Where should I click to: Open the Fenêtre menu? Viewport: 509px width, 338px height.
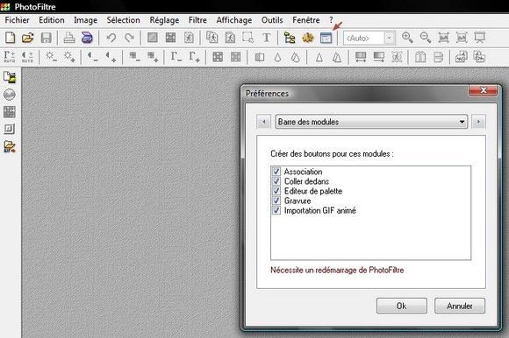305,20
